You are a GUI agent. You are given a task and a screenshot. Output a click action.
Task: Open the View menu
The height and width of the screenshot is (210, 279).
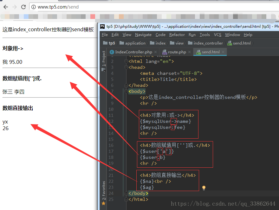tap(127, 35)
